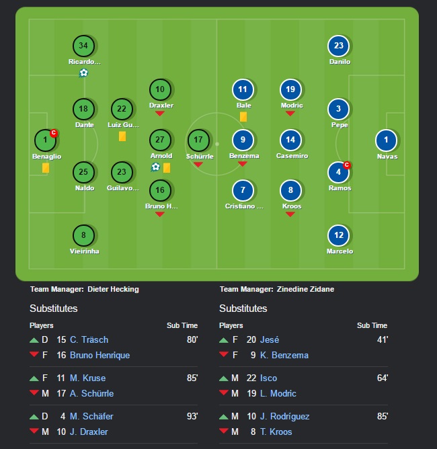Click Vieirinha's number 8 player badge

[x=83, y=235]
